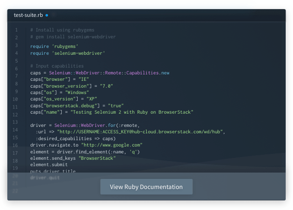Click the Selenium::WebDriver::Remote::Capabilities.new line

click(x=100, y=73)
